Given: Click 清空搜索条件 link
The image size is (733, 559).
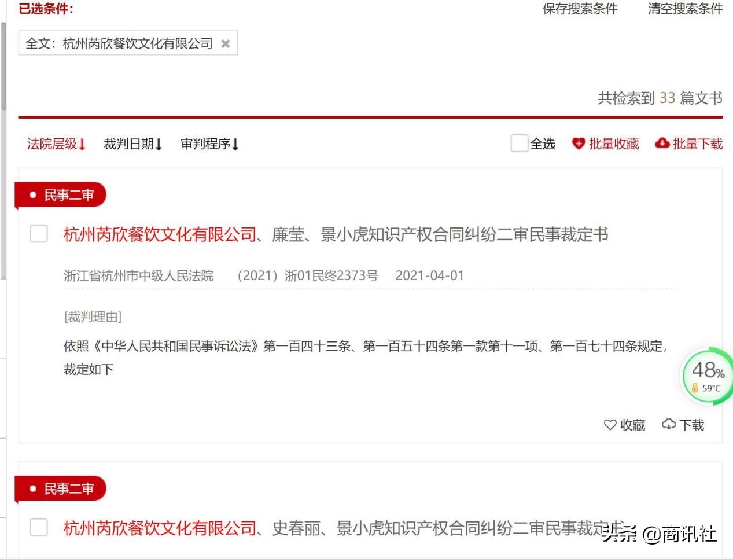Looking at the screenshot, I should pos(684,9).
